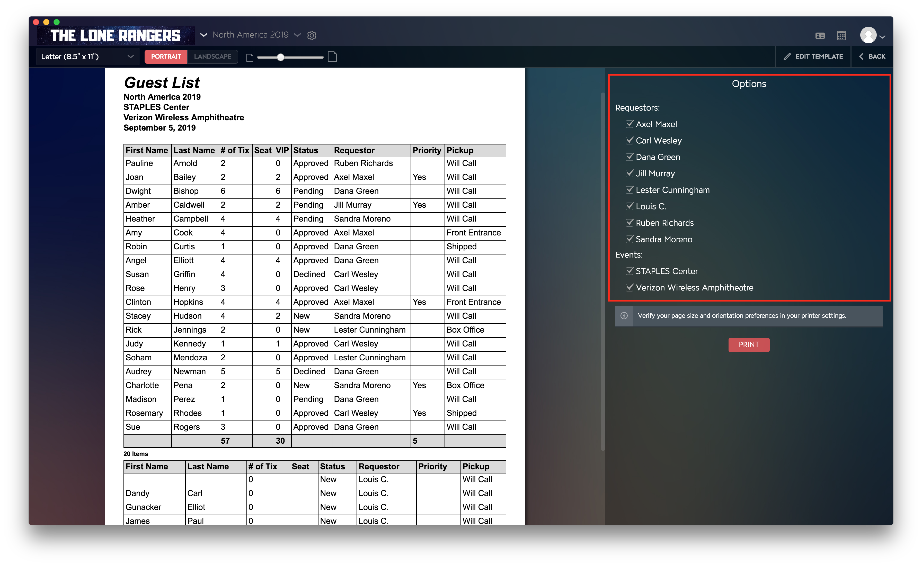Click the Options panel heading
This screenshot has width=922, height=566.
pyautogui.click(x=749, y=84)
